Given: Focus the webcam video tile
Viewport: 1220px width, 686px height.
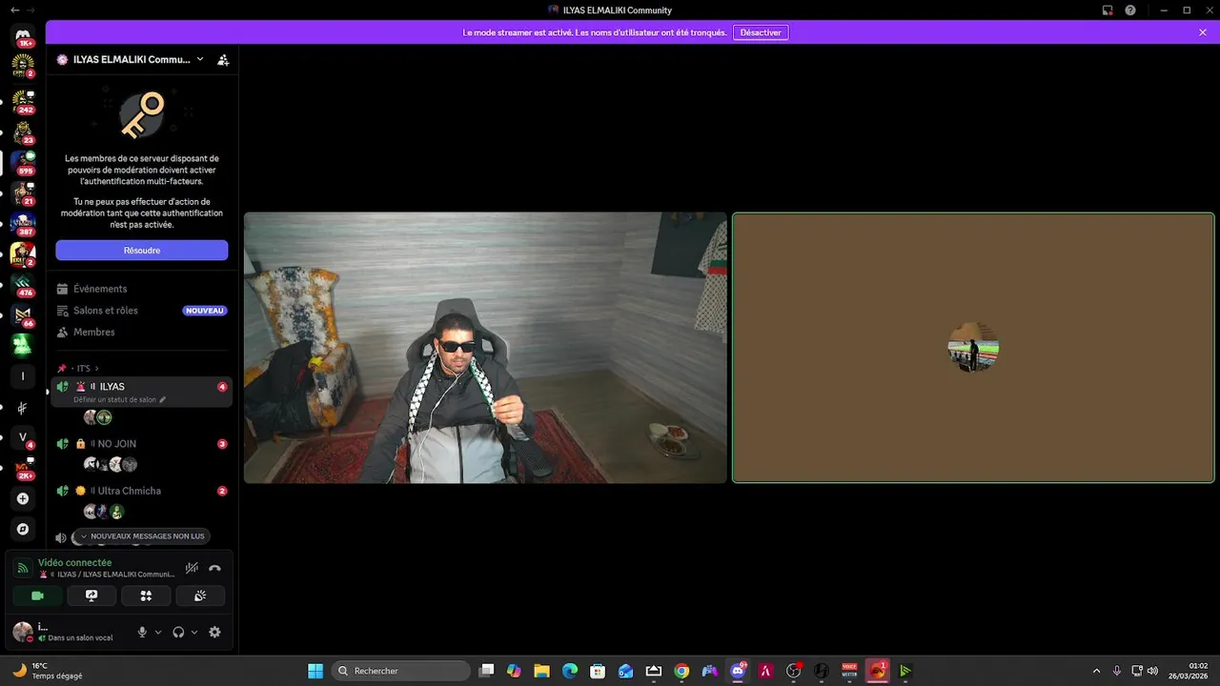Looking at the screenshot, I should click(485, 348).
